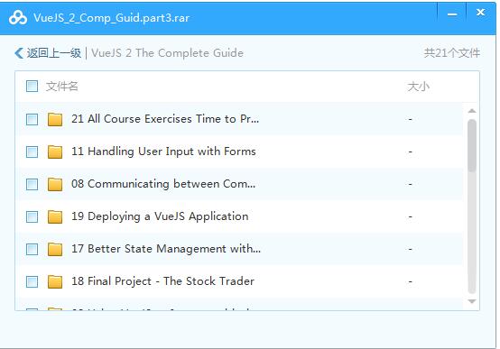Check the box for 19 Deploying a VueJS Application
Screen dimensions: 500x349
[x=32, y=217]
